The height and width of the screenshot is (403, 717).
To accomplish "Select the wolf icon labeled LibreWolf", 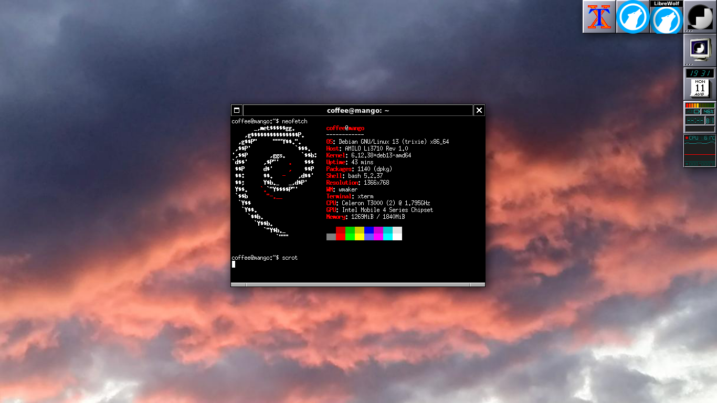I will tap(667, 17).
